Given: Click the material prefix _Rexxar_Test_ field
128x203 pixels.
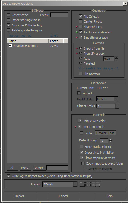Looking at the screenshot, I should click(105, 133).
